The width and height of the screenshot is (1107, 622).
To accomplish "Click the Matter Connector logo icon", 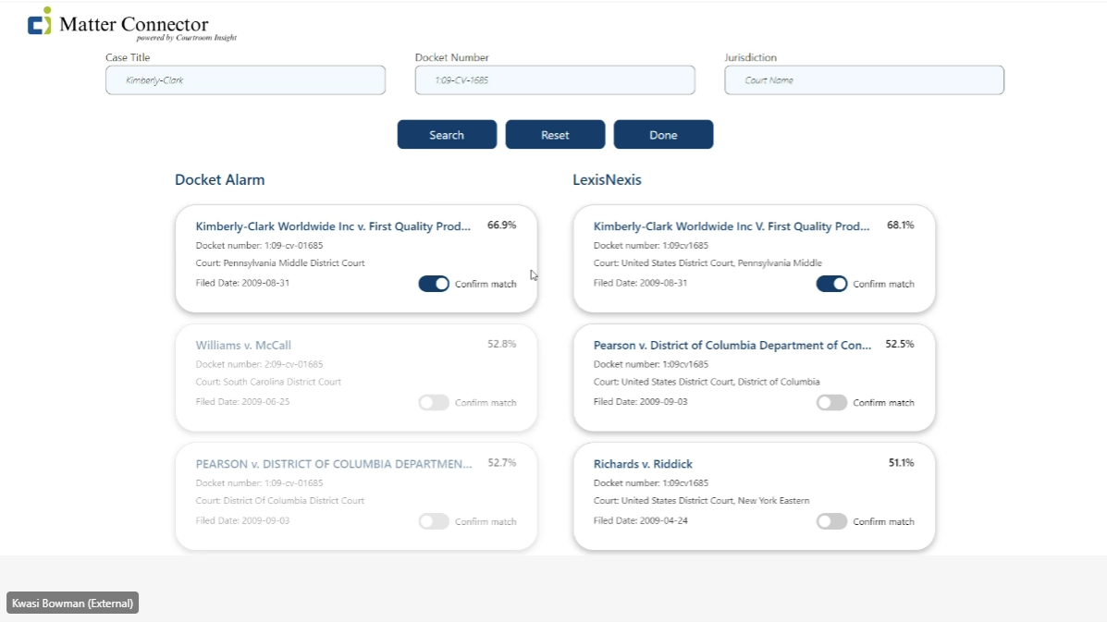I will coord(40,21).
